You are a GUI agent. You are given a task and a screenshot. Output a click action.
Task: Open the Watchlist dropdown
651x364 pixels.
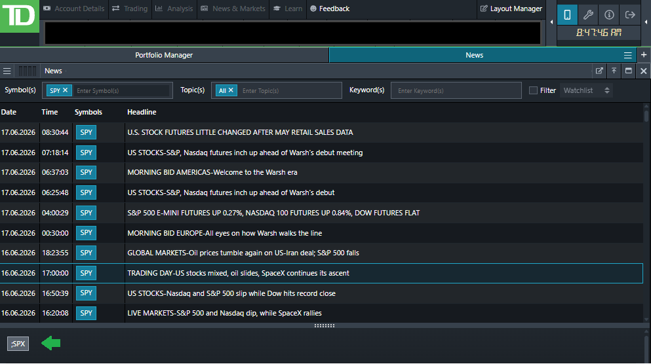coord(586,90)
